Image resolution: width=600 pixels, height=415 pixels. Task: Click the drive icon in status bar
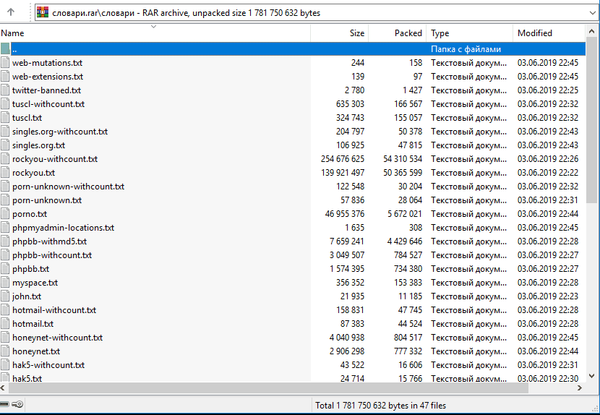point(4,405)
